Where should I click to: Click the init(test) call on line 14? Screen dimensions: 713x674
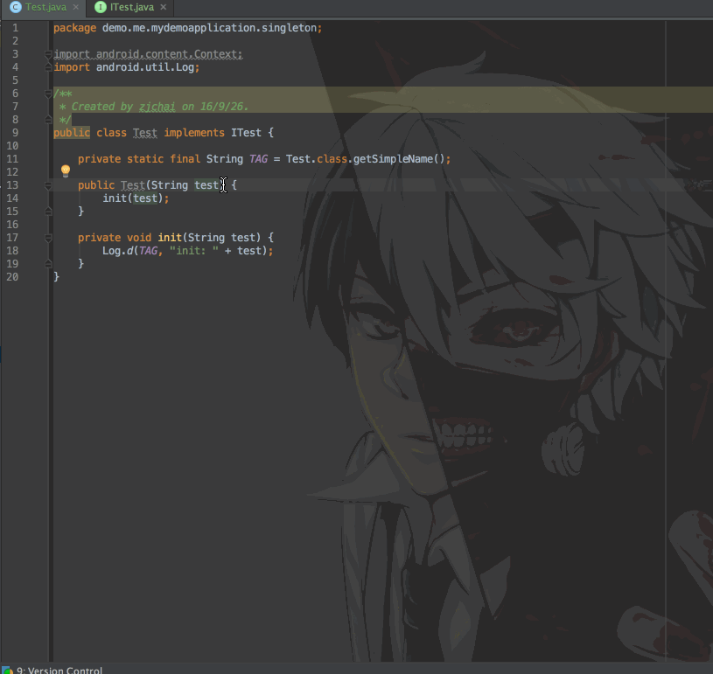pyautogui.click(x=136, y=198)
